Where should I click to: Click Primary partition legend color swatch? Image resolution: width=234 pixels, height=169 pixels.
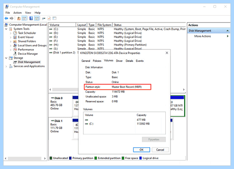(x=71, y=158)
